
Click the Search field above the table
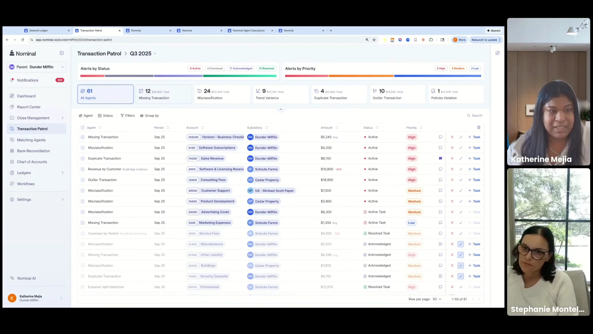pyautogui.click(x=477, y=115)
